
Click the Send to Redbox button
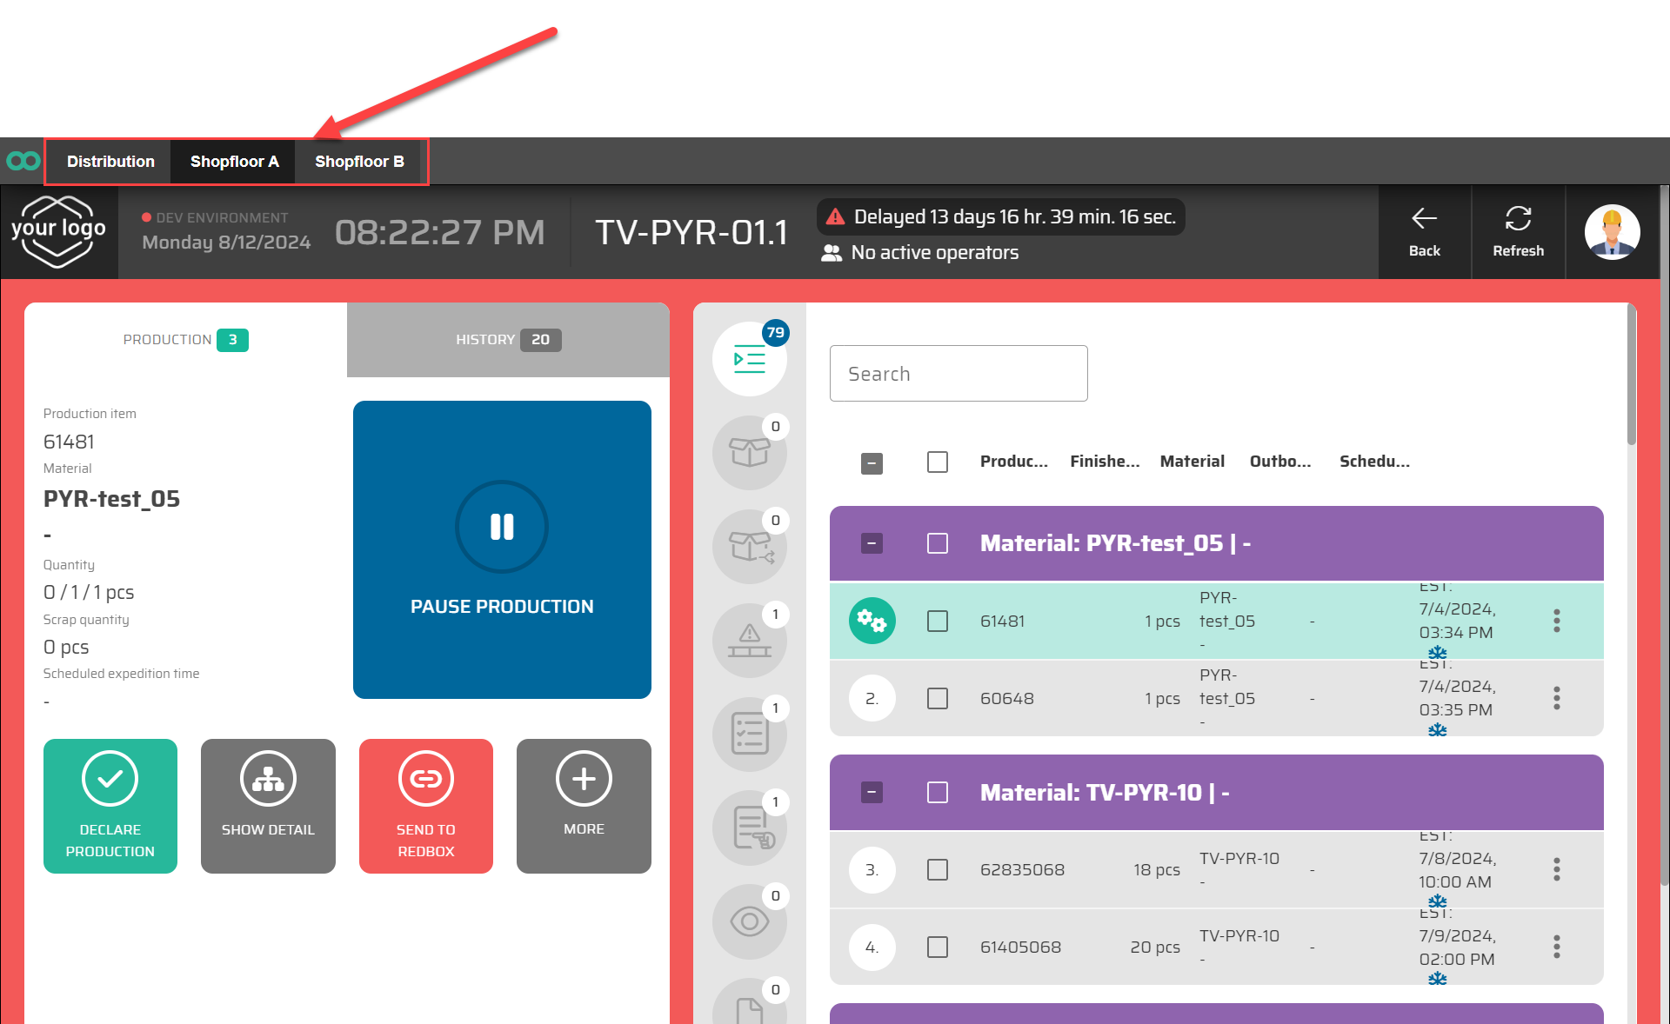(426, 806)
